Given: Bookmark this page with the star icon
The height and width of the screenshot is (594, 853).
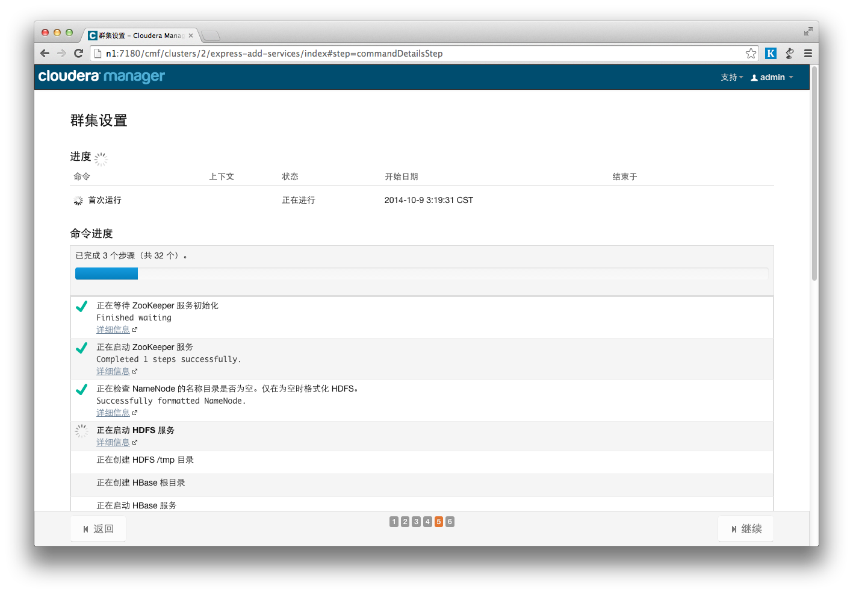Looking at the screenshot, I should [751, 53].
